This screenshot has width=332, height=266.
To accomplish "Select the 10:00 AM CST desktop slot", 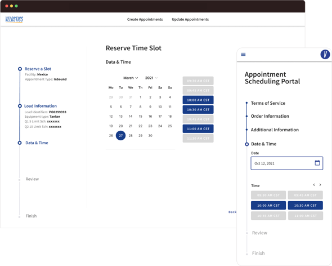I will 198,100.
